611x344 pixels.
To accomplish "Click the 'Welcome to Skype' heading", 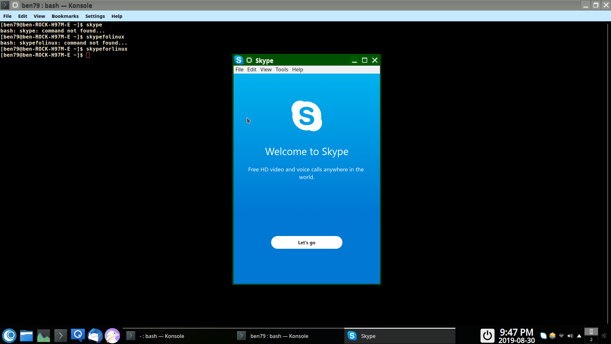I will point(307,152).
